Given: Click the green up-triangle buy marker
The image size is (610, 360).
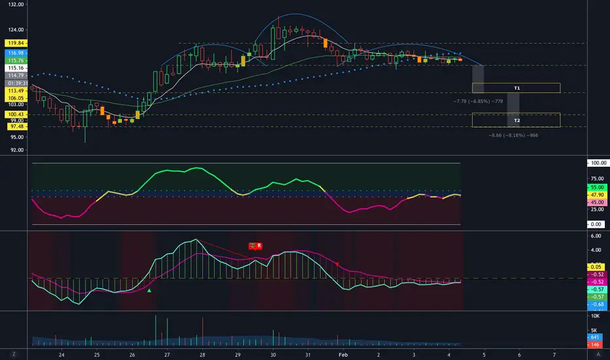Looking at the screenshot, I should [x=149, y=291].
